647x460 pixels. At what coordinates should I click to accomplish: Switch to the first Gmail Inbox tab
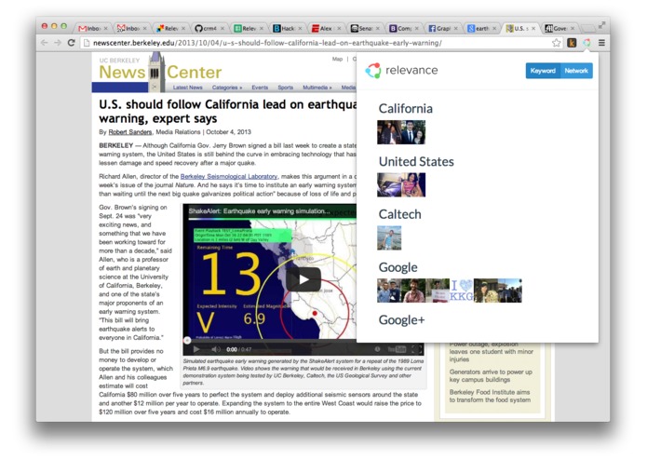[x=93, y=28]
